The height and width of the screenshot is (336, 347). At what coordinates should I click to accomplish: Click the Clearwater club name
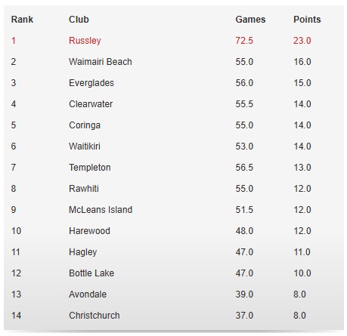tap(91, 104)
